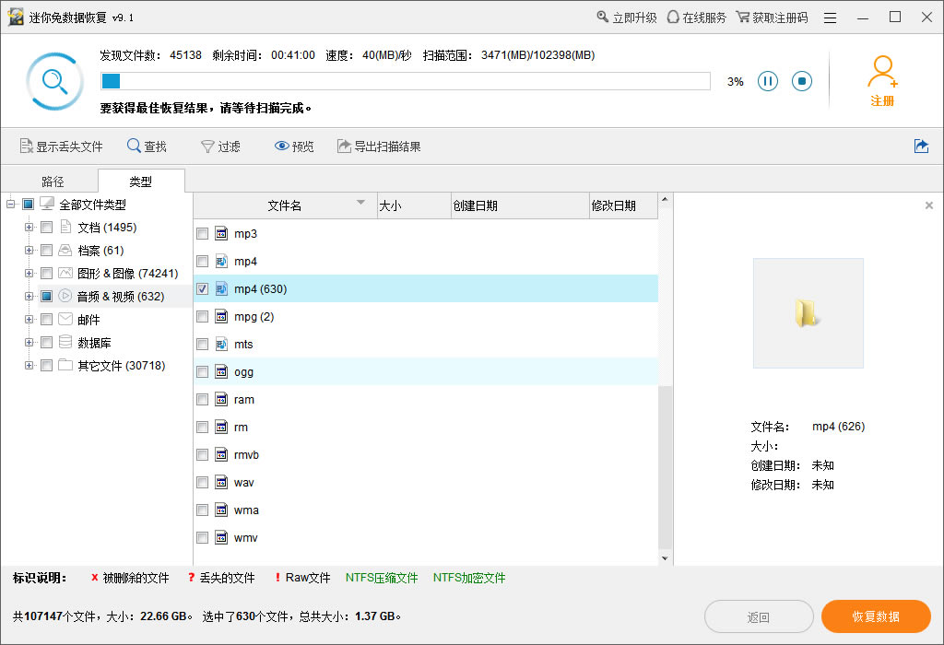Image resolution: width=944 pixels, height=645 pixels.
Task: Open 在线服务 online service
Action: (696, 17)
